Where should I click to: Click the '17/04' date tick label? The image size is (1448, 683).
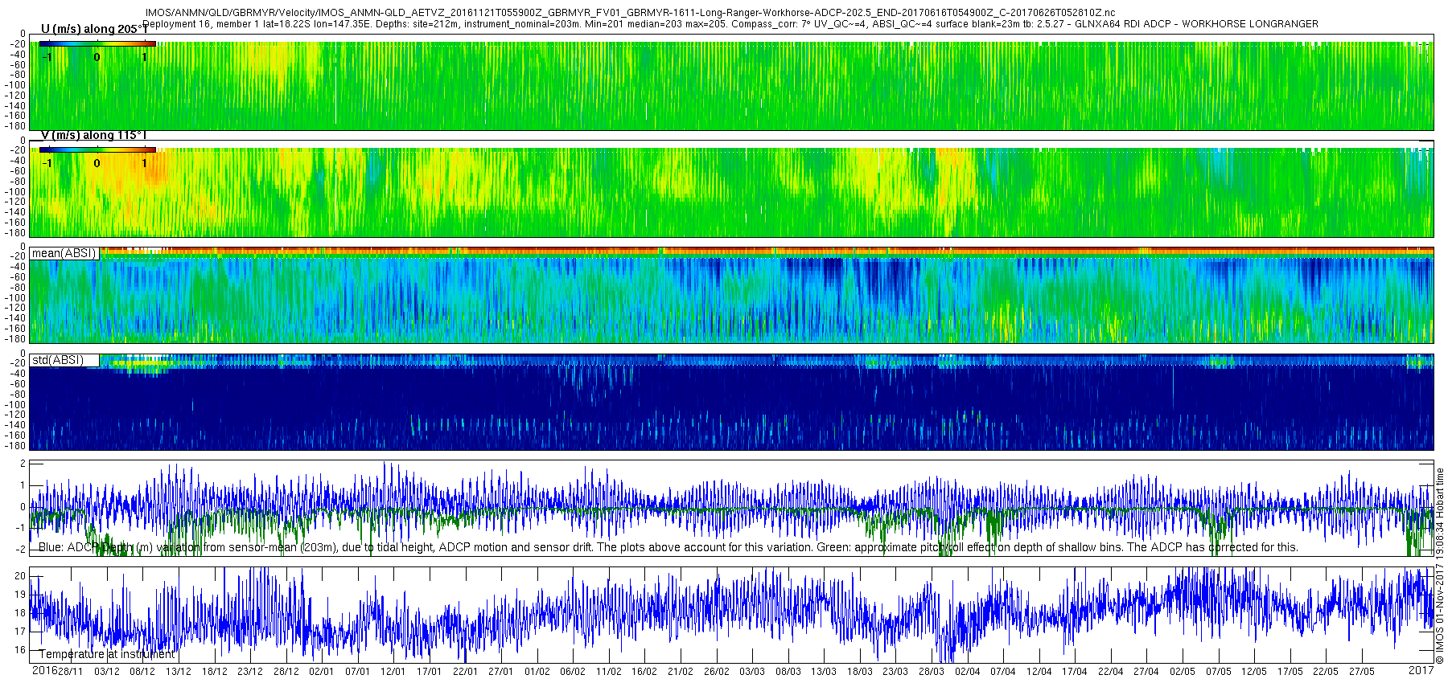coord(1074,671)
